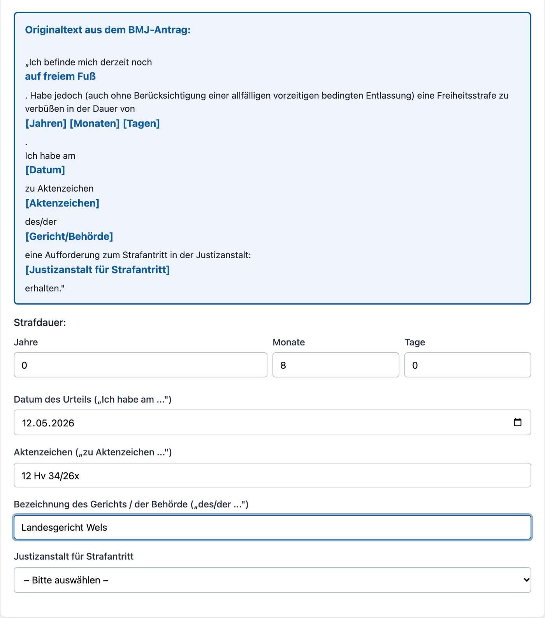Select the "– Bitte auswählen –" combo box
The image size is (545, 618).
click(272, 580)
